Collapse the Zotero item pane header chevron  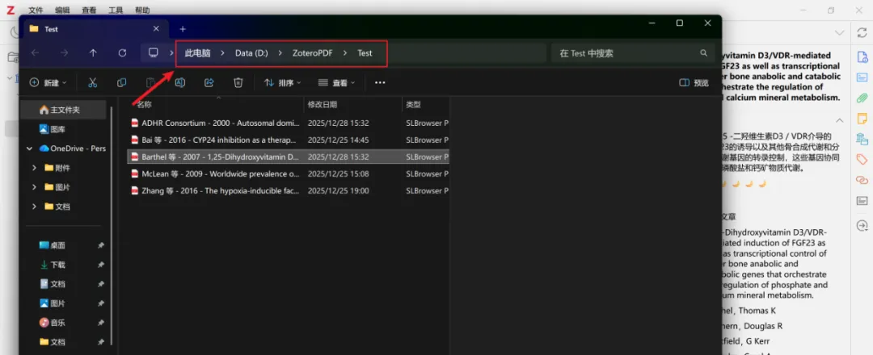tap(840, 33)
